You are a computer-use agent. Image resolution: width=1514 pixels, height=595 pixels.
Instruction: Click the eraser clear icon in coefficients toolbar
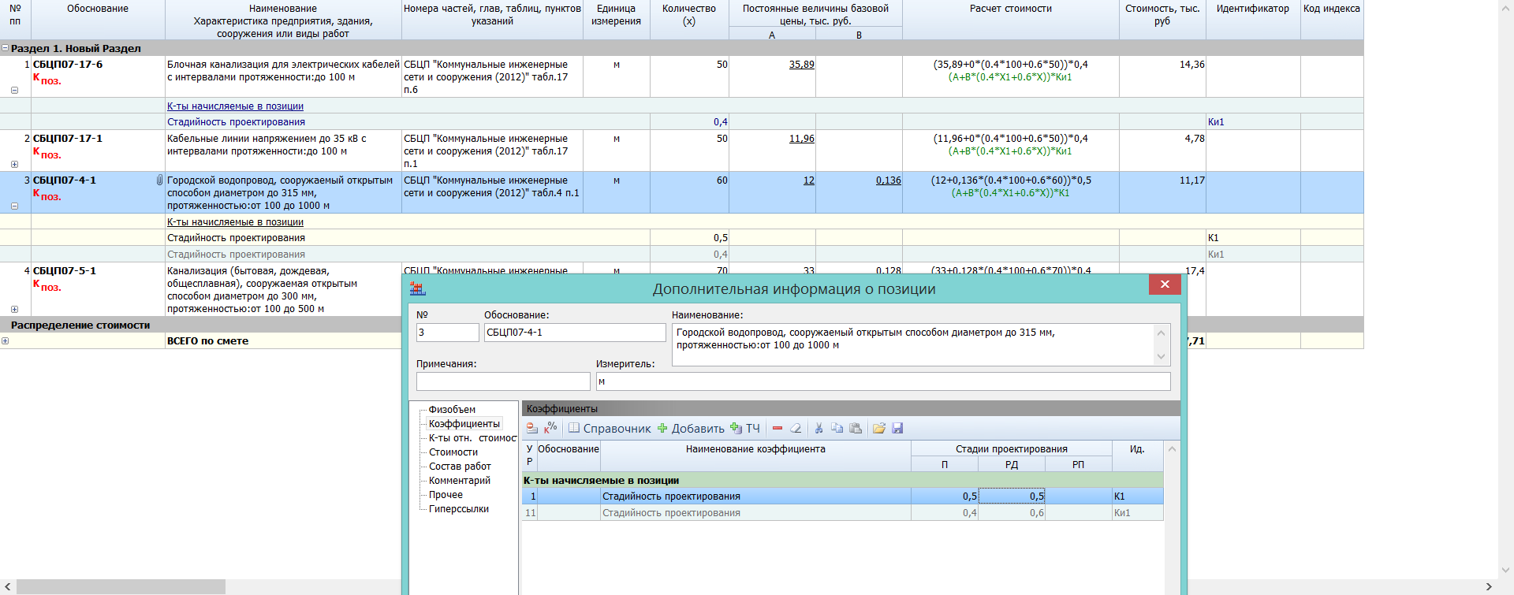pos(796,429)
